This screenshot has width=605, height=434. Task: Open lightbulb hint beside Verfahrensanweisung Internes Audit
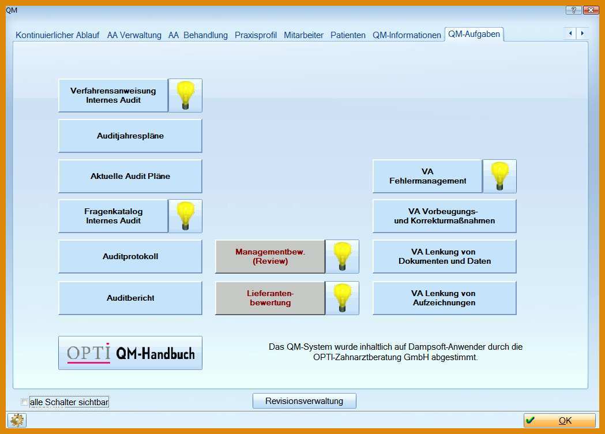(185, 95)
